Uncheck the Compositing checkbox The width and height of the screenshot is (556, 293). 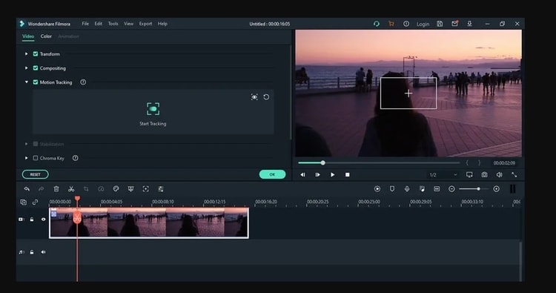coord(36,68)
